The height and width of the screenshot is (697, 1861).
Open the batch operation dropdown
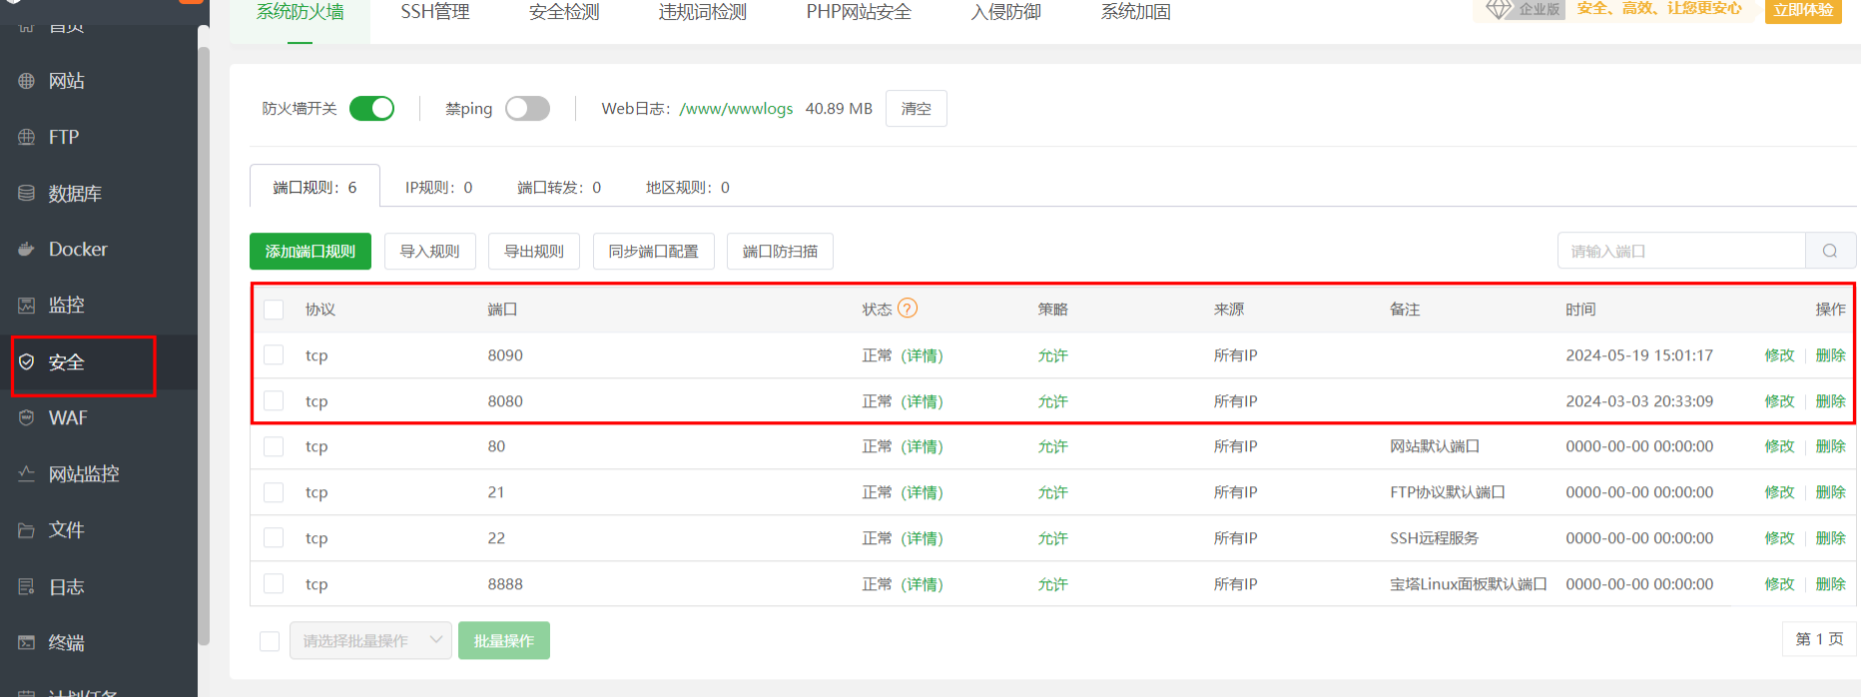click(370, 641)
